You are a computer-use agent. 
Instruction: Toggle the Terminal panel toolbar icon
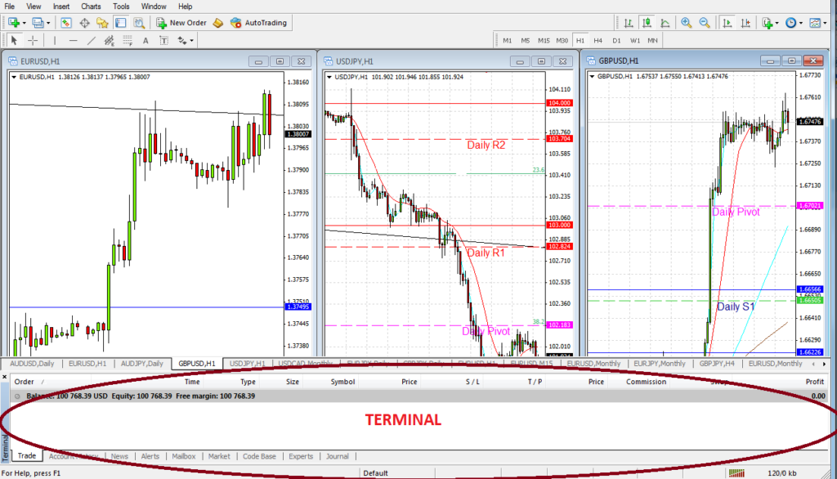point(121,22)
